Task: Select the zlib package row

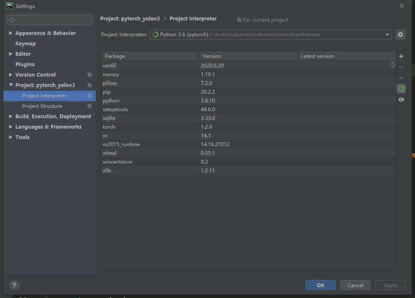Action: 249,171
